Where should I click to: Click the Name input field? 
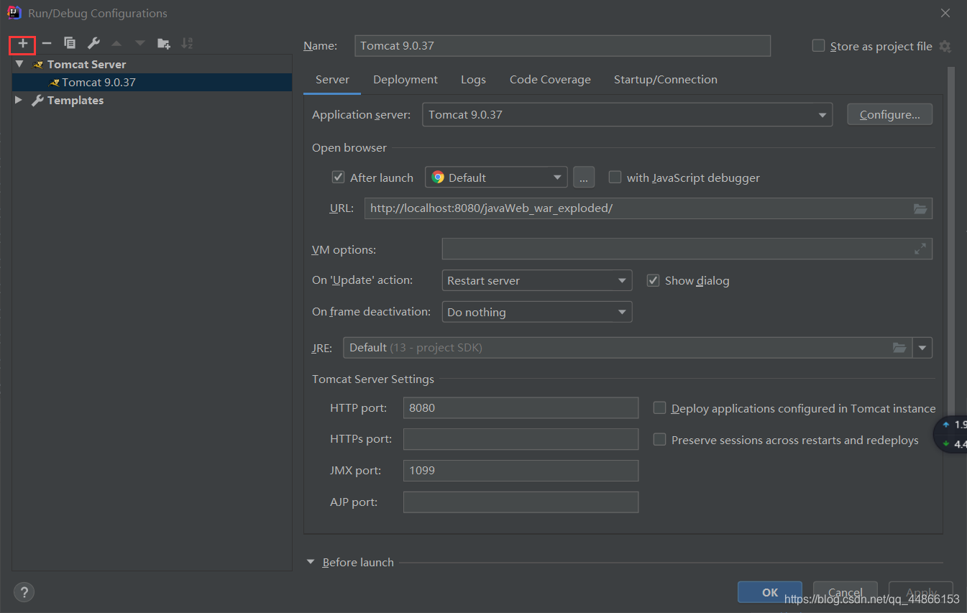(x=562, y=46)
